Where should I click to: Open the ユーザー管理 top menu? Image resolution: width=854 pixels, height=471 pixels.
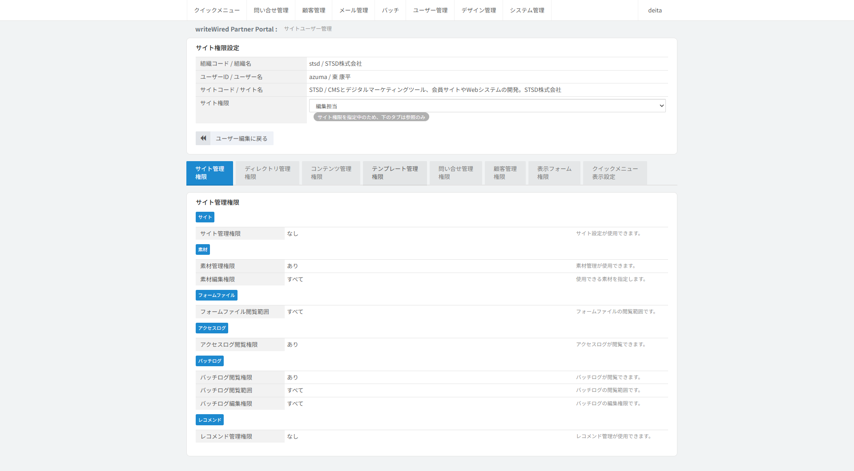(430, 10)
